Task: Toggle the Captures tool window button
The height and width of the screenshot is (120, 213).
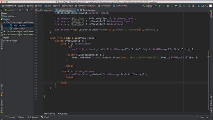Action: pos(2,44)
